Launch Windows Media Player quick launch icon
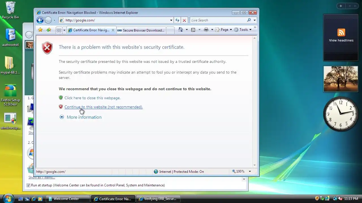This screenshot has height=203, width=362. [40, 199]
